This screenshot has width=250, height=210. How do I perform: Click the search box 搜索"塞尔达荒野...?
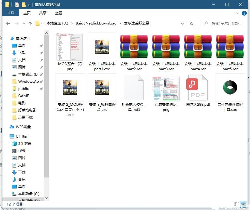[x=222, y=24]
